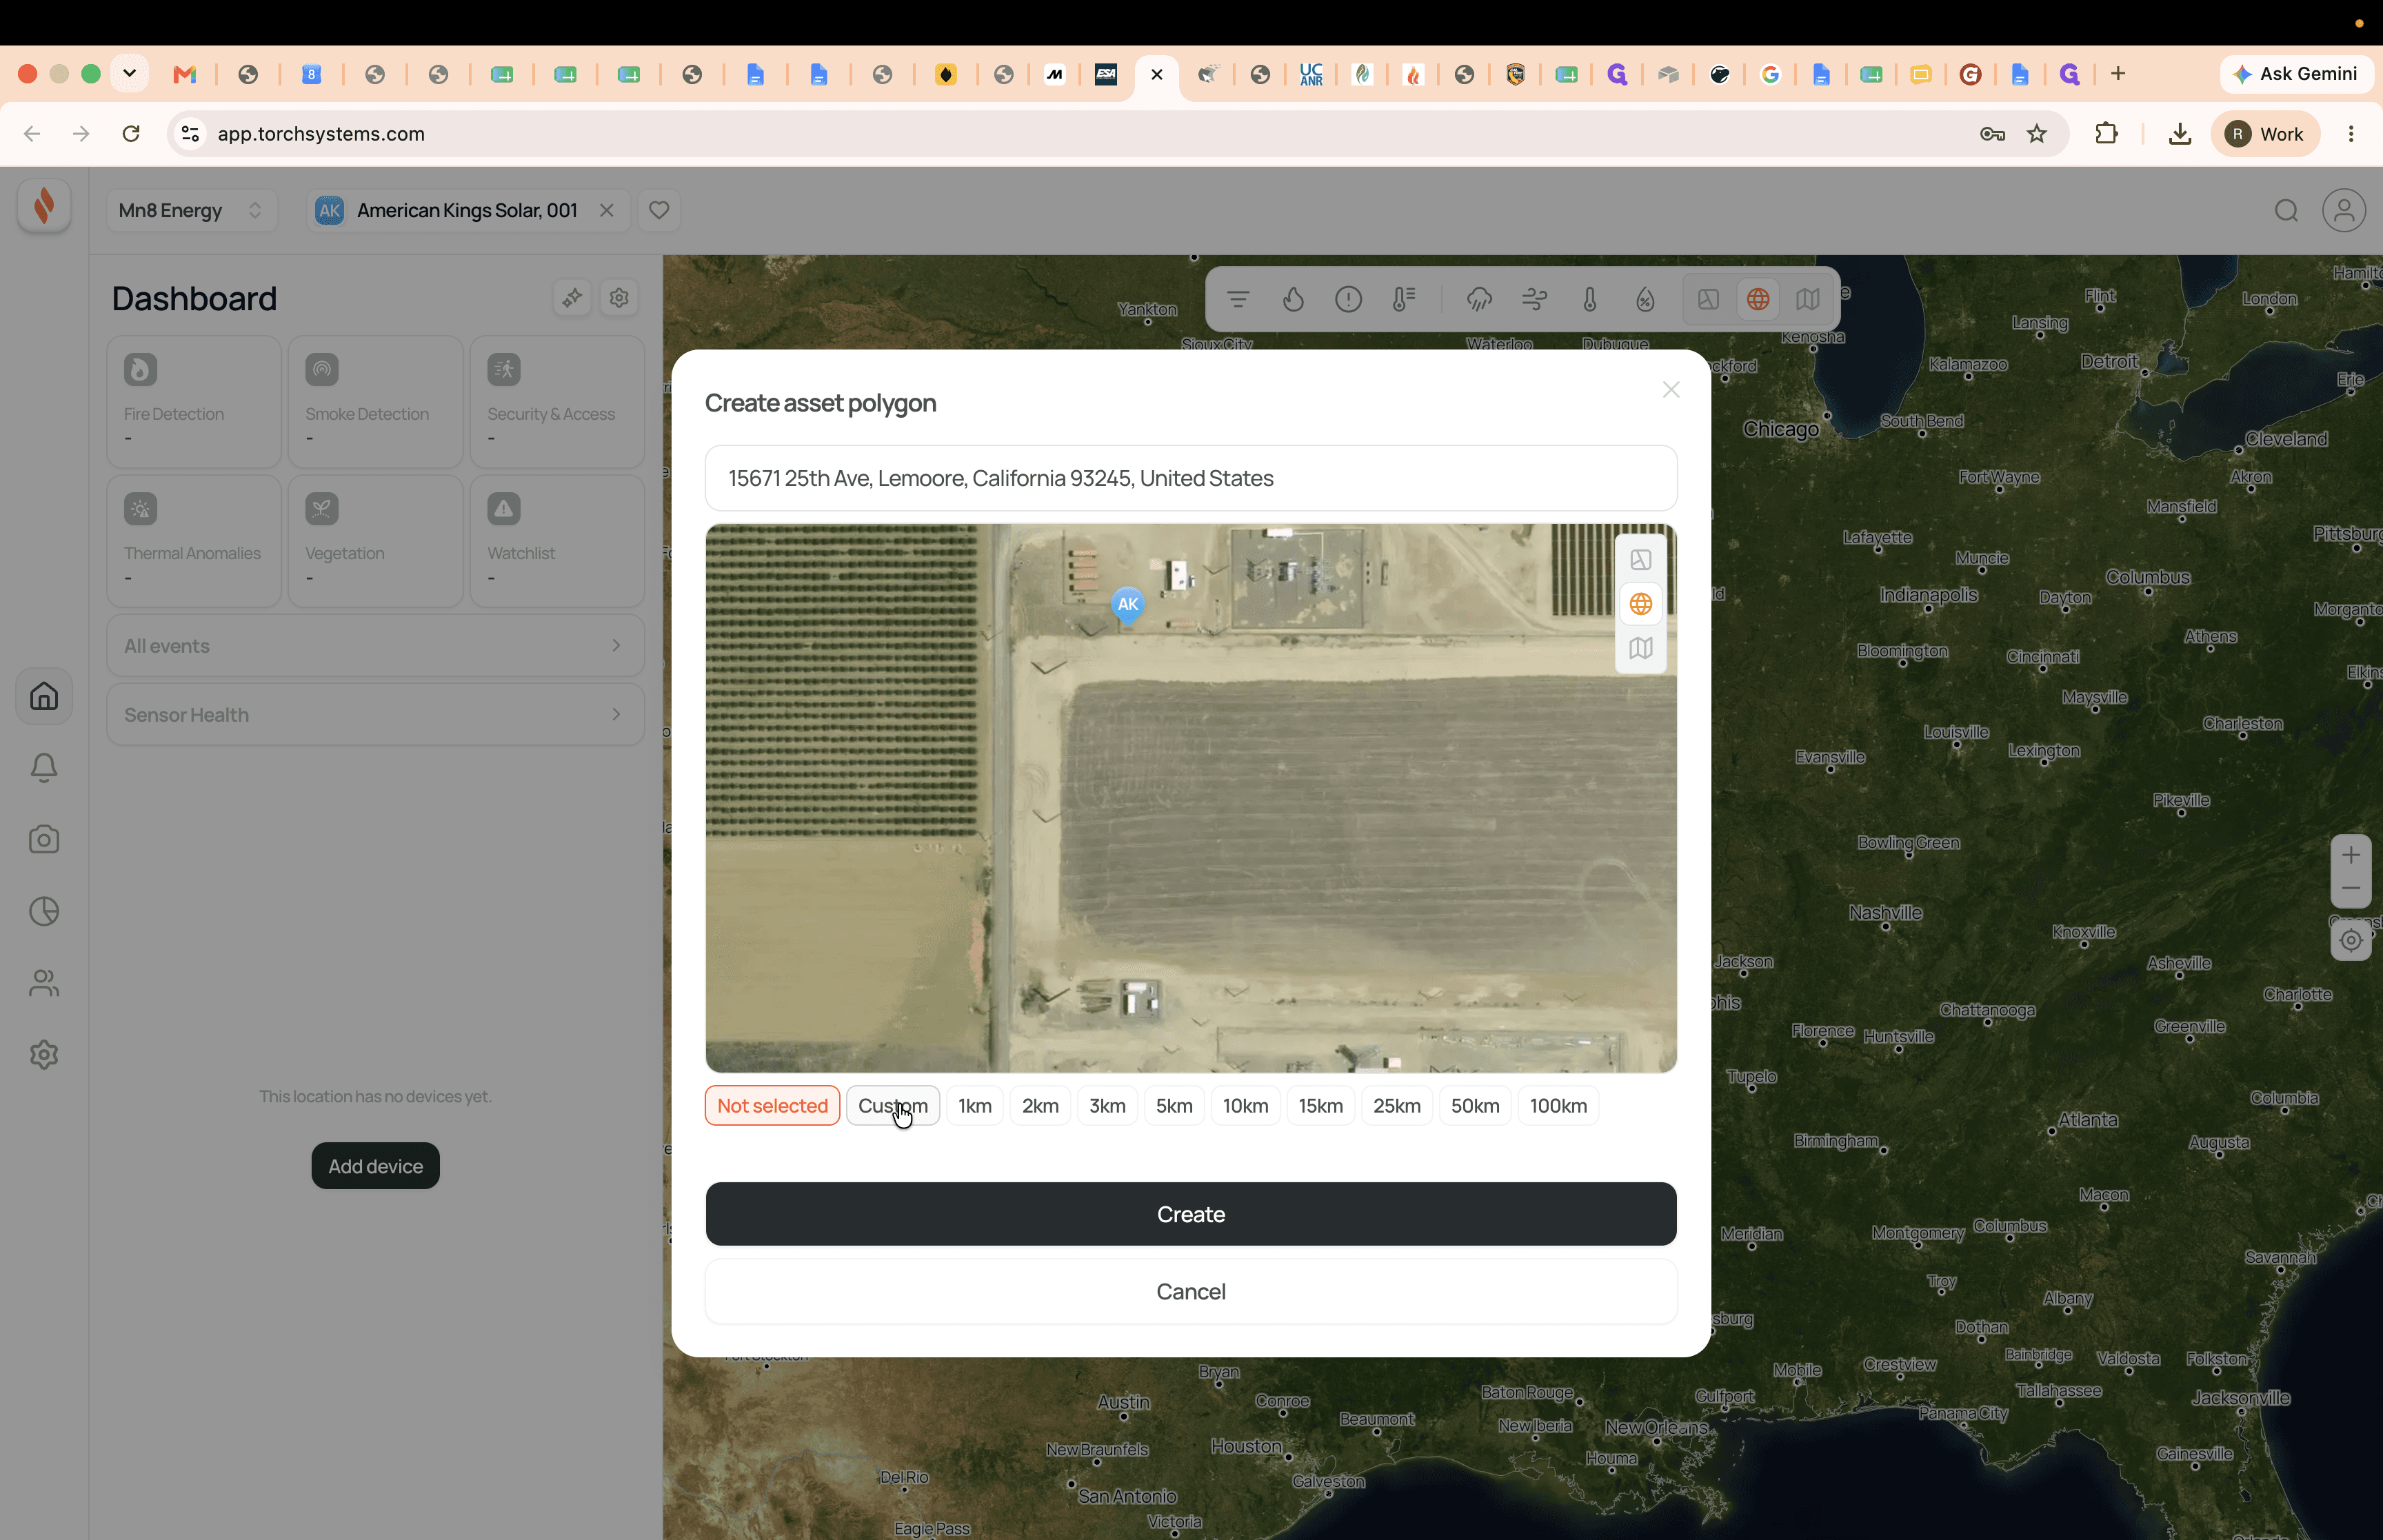The image size is (2383, 1540).
Task: Click the Add device button
Action: point(375,1166)
